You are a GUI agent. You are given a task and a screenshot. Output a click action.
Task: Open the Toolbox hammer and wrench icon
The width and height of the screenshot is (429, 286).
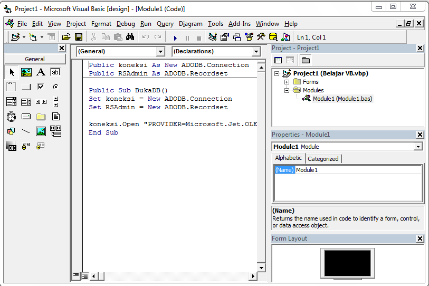point(261,37)
